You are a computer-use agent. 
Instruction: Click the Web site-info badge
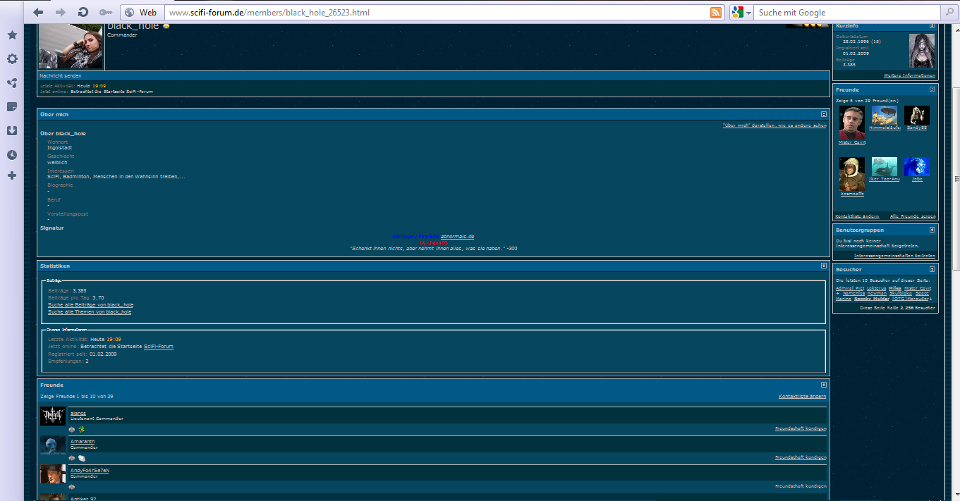[141, 13]
